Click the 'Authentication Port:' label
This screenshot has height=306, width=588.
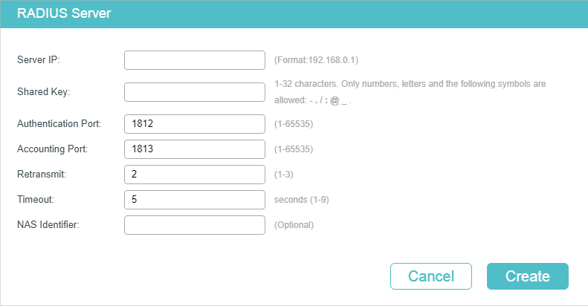(59, 123)
